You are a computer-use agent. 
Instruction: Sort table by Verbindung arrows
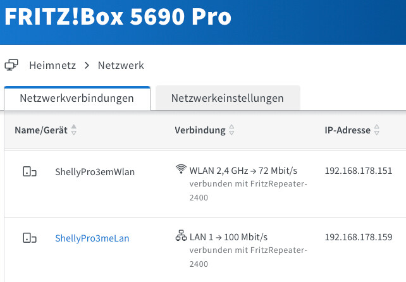coord(231,131)
